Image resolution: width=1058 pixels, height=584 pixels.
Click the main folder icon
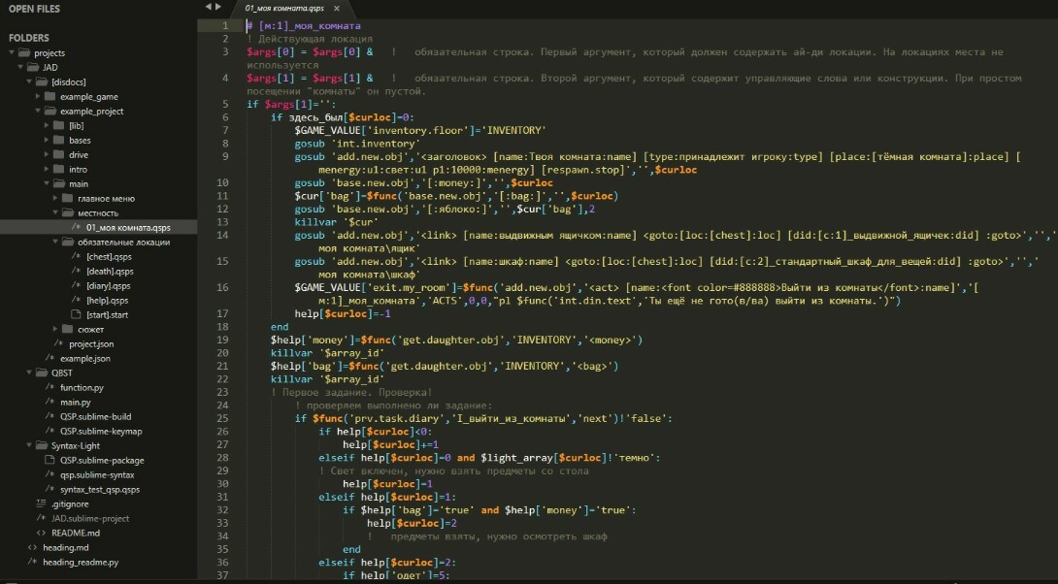click(59, 183)
